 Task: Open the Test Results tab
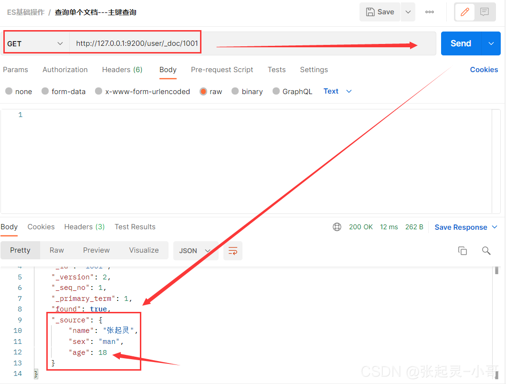click(x=135, y=227)
